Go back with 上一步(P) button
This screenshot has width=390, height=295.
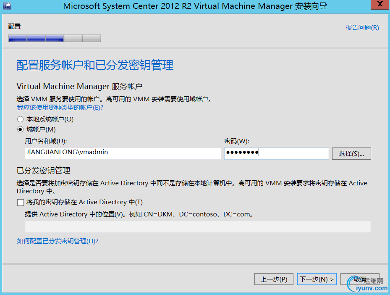(274, 279)
